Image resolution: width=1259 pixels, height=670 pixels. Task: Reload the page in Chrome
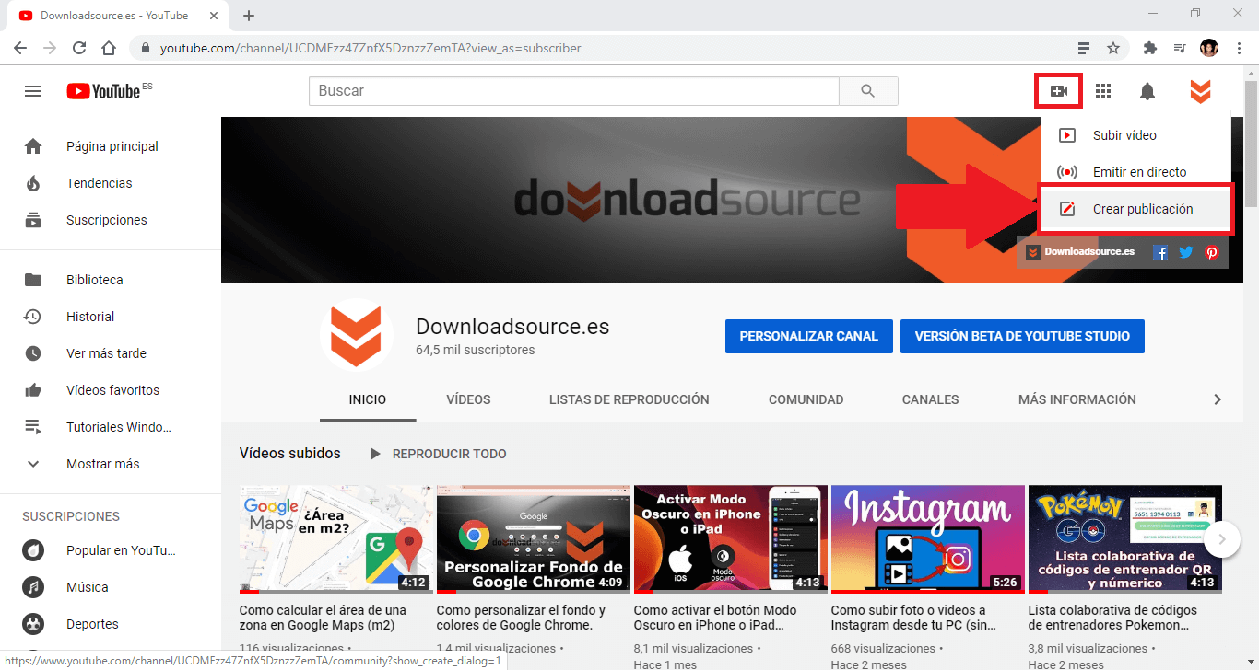coord(79,48)
